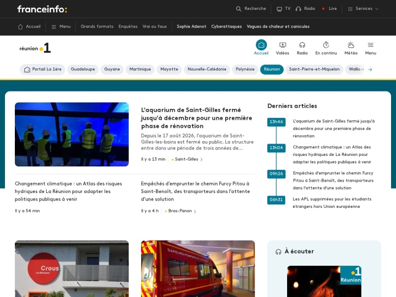Select the Guadeloupe territory pill
This screenshot has width=396, height=297.
[83, 69]
